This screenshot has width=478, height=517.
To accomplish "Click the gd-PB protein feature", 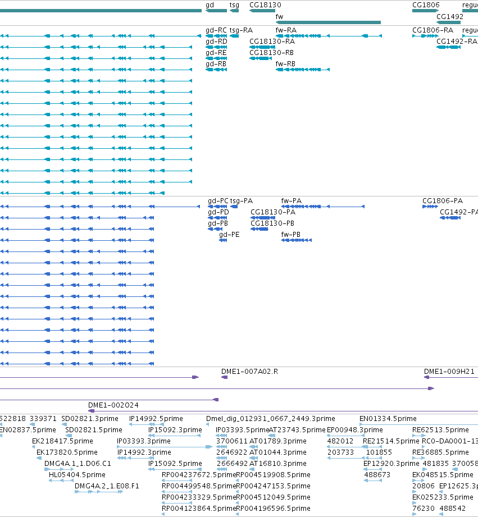I will 215,229.
